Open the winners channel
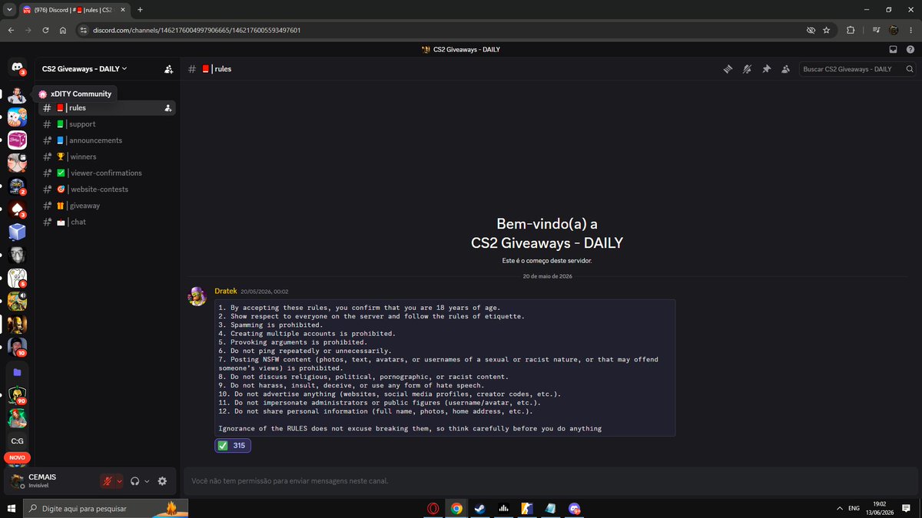Screen dimensions: 922x518 click(108, 157)
